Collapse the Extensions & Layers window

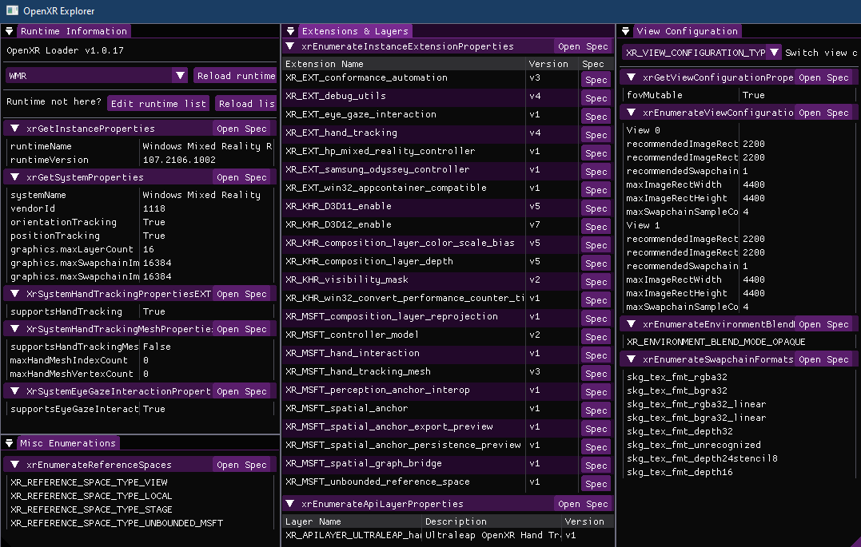(290, 31)
